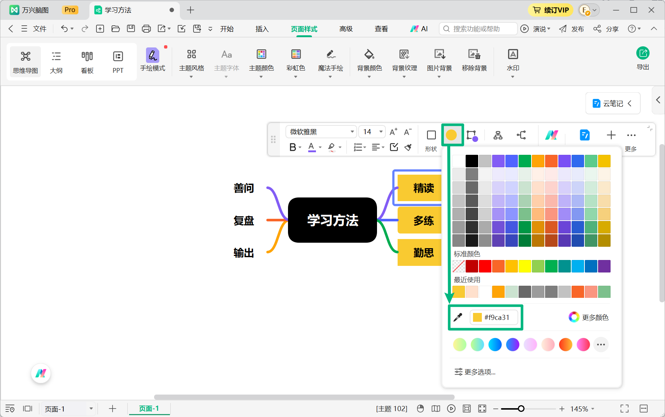
Task: Click 更多颜色 more colors
Action: [588, 317]
